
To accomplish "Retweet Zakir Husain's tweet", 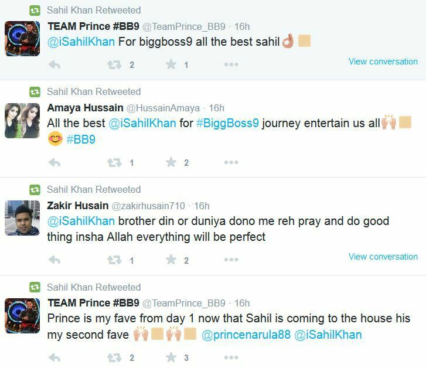I will pyautogui.click(x=114, y=260).
